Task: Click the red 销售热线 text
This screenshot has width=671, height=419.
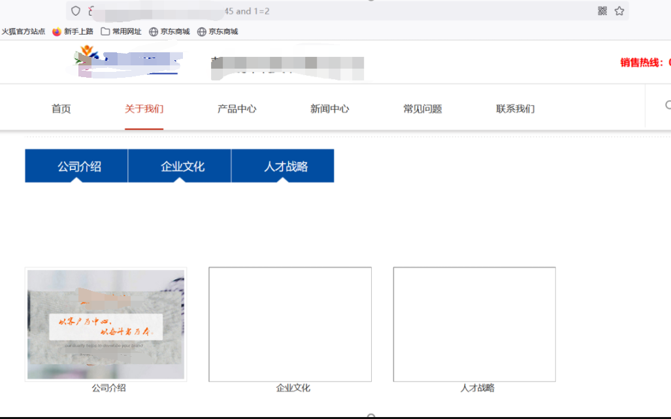Action: tap(646, 63)
